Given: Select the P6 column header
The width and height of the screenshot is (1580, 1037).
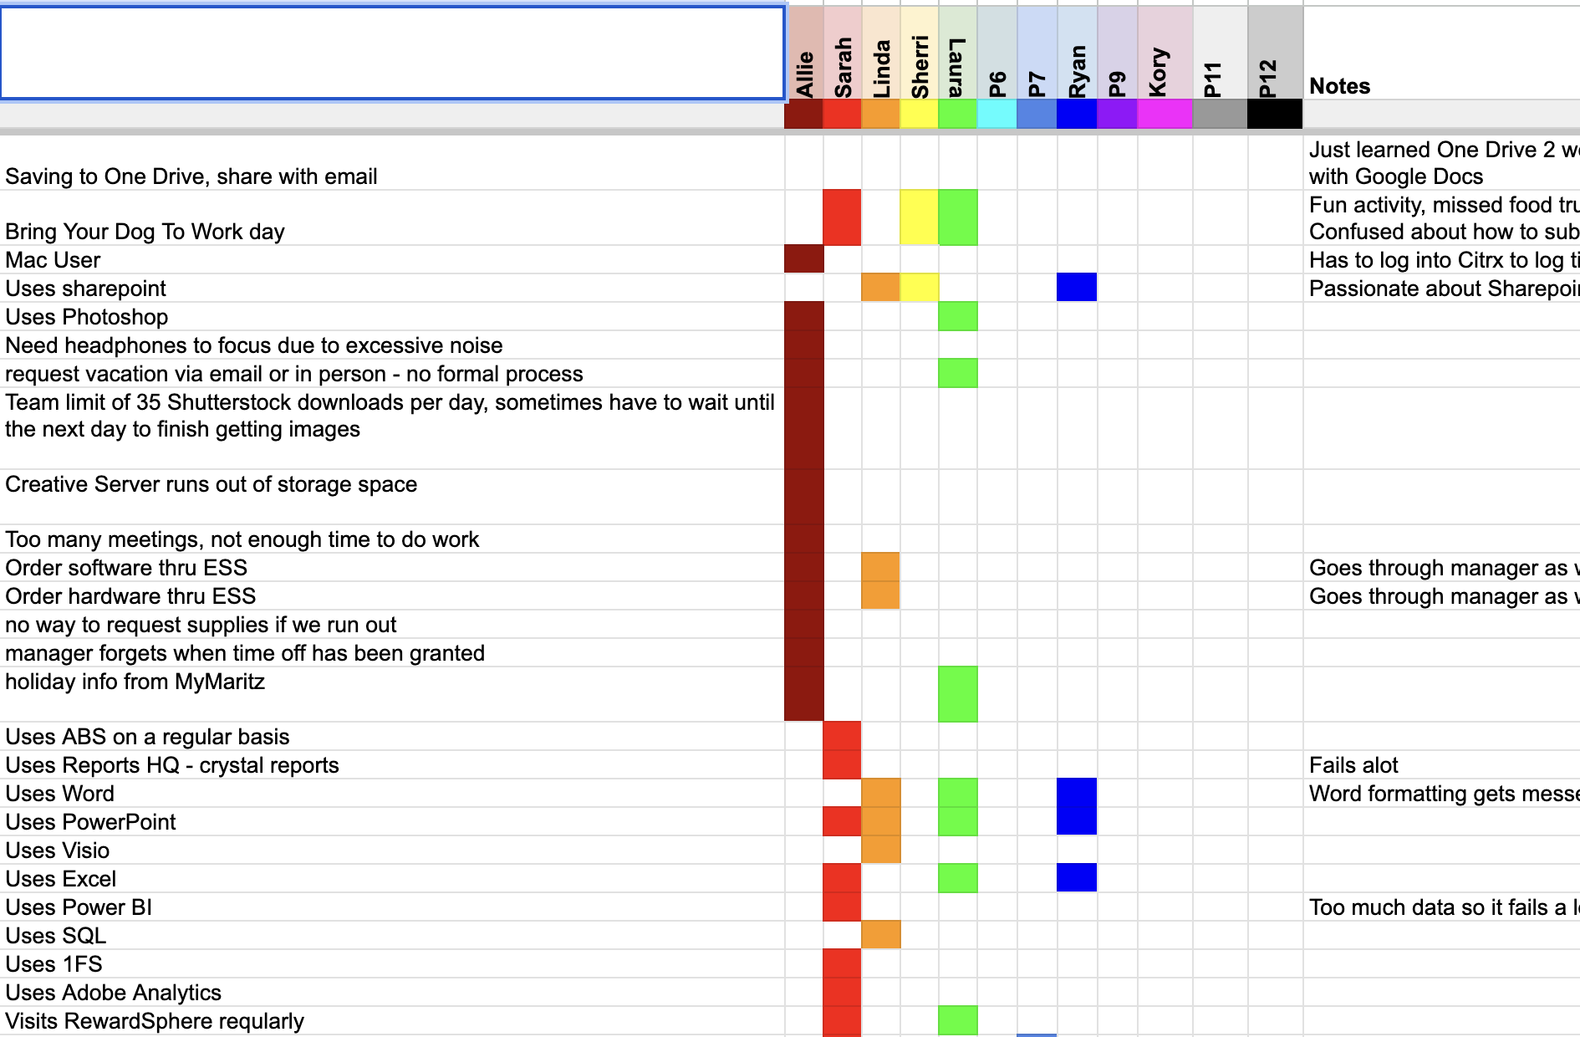Looking at the screenshot, I should 997,53.
